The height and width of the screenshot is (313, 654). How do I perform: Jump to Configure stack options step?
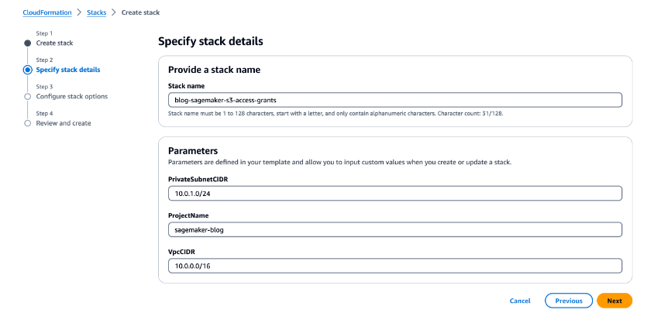(72, 96)
